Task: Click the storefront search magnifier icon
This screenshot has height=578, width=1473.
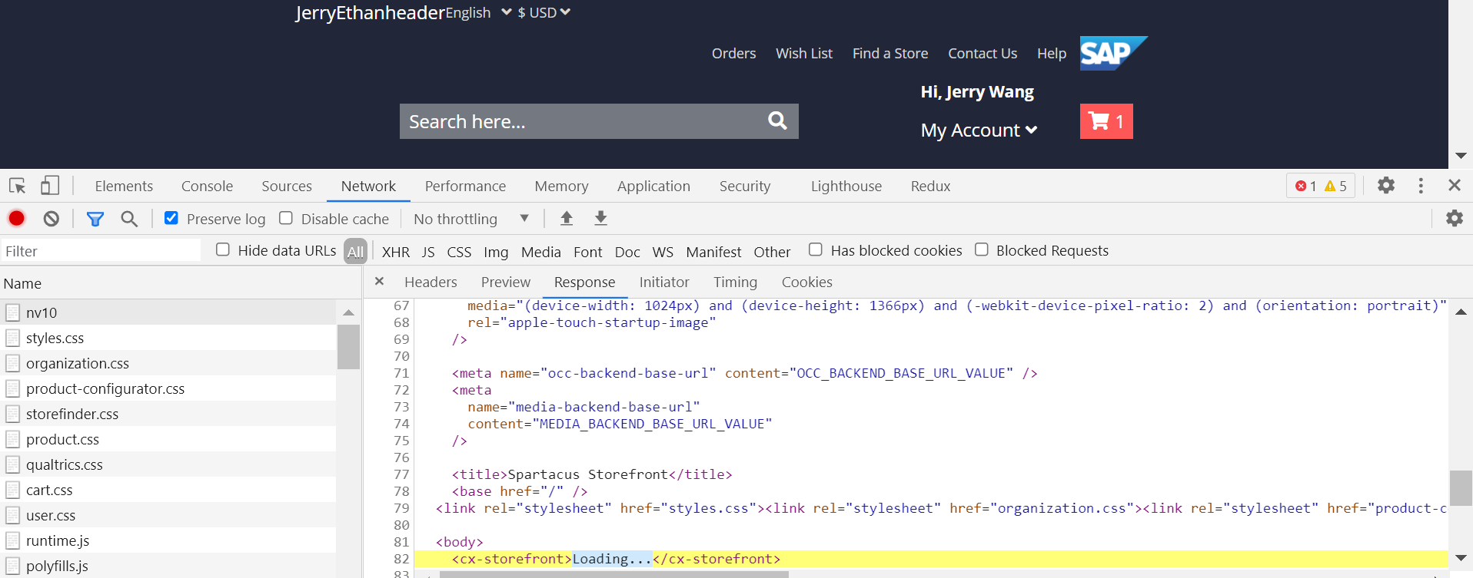Action: [x=777, y=121]
